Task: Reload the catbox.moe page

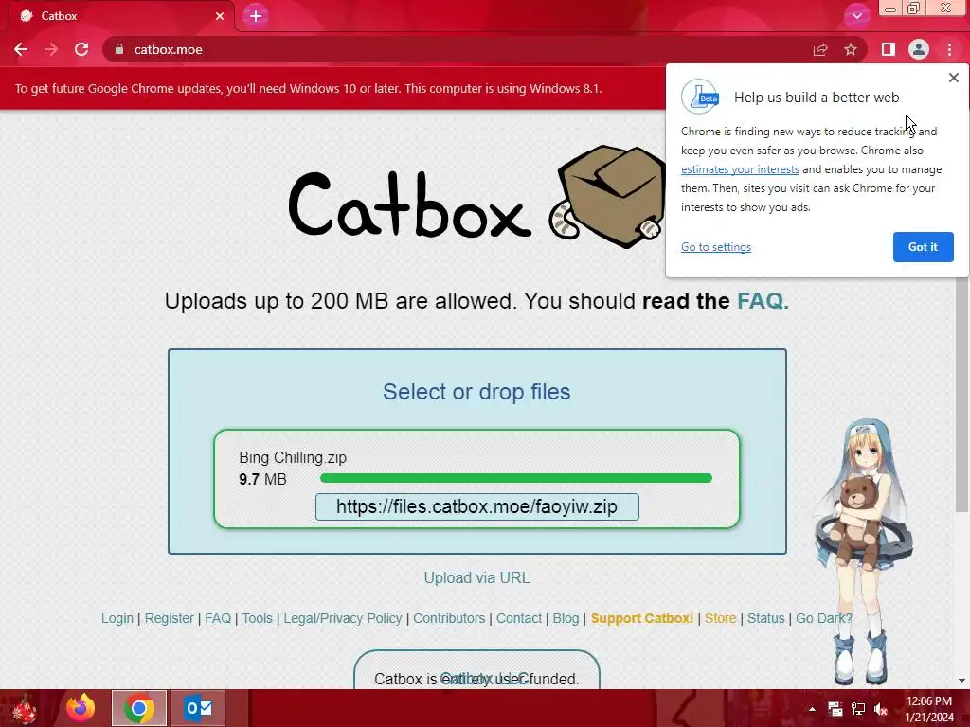Action: [81, 49]
